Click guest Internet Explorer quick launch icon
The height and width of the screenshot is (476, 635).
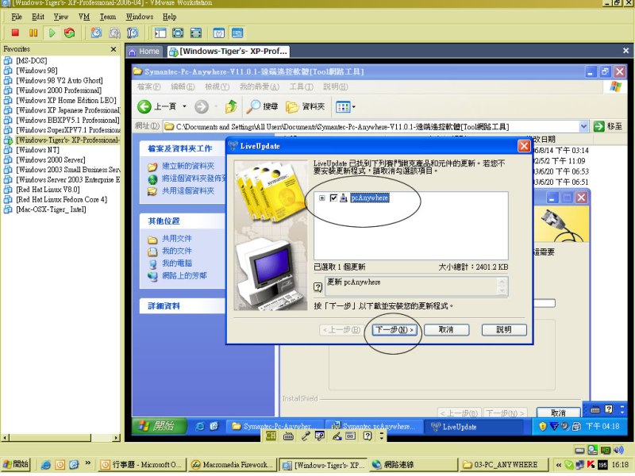click(200, 426)
